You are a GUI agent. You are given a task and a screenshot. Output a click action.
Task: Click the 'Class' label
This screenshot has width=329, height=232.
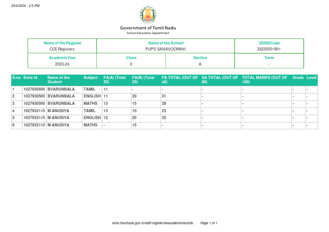(x=132, y=58)
